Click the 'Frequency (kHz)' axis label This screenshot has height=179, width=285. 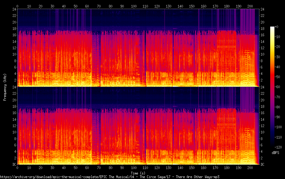tap(5, 87)
